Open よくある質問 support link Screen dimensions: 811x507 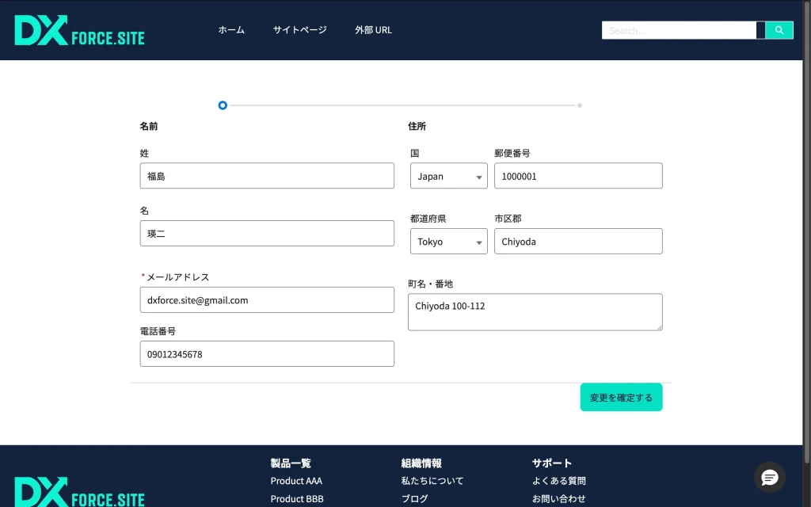559,481
